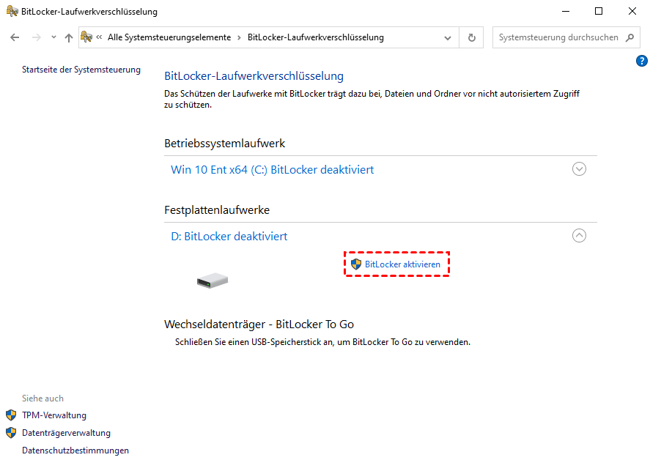Image resolution: width=650 pixels, height=471 pixels.
Task: Click the up one level arrow
Action: click(x=69, y=37)
